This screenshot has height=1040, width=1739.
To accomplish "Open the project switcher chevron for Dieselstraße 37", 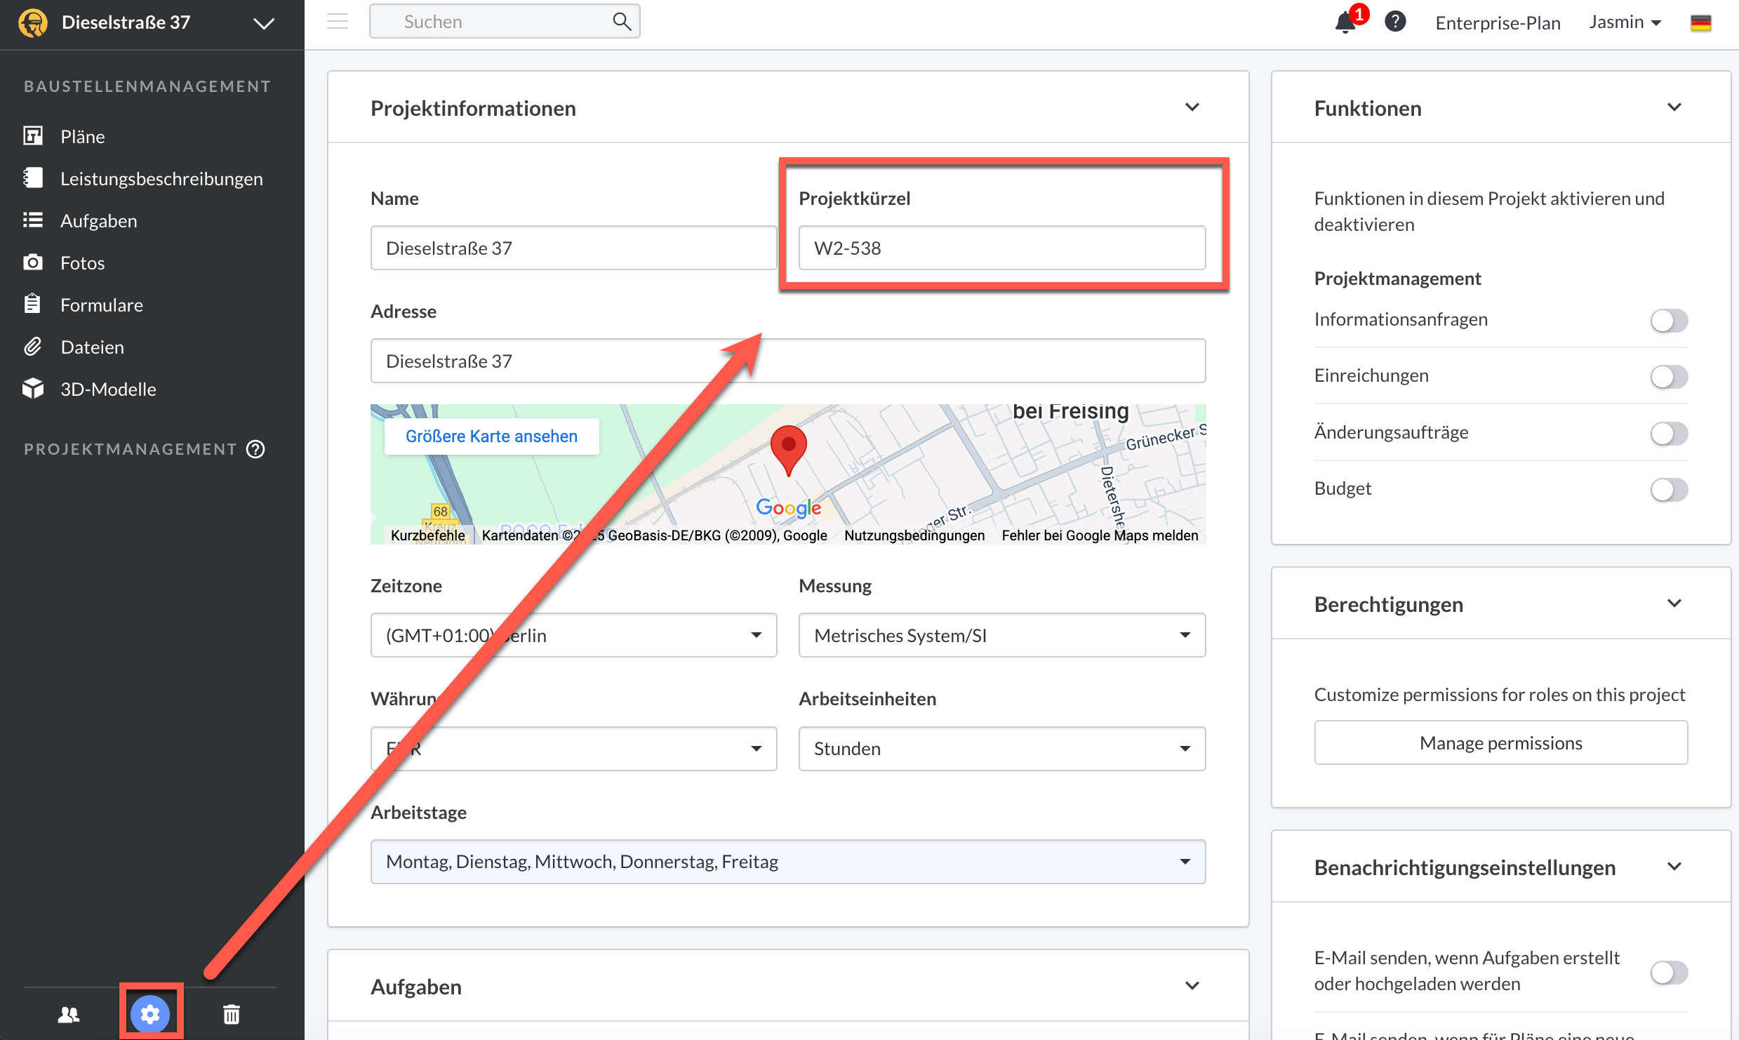I will (x=264, y=23).
